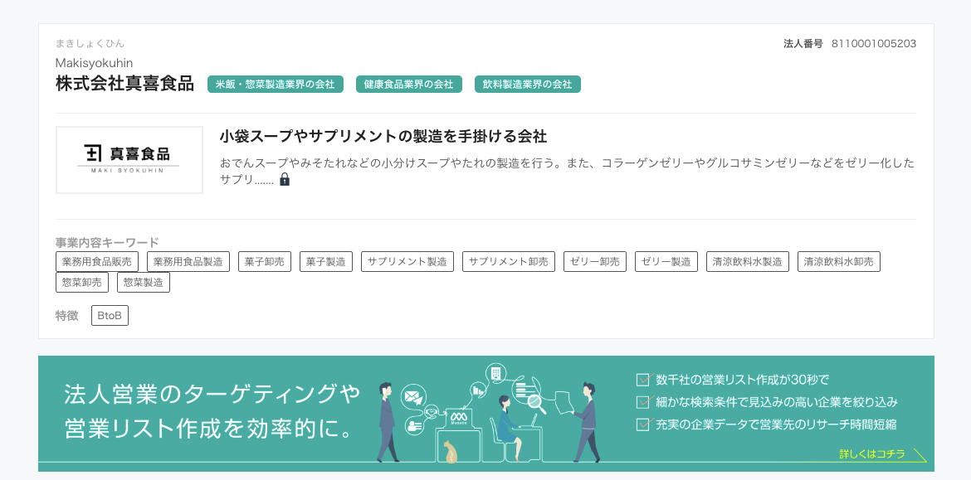Select the 業務用食品販売 keyword tag

point(97,262)
